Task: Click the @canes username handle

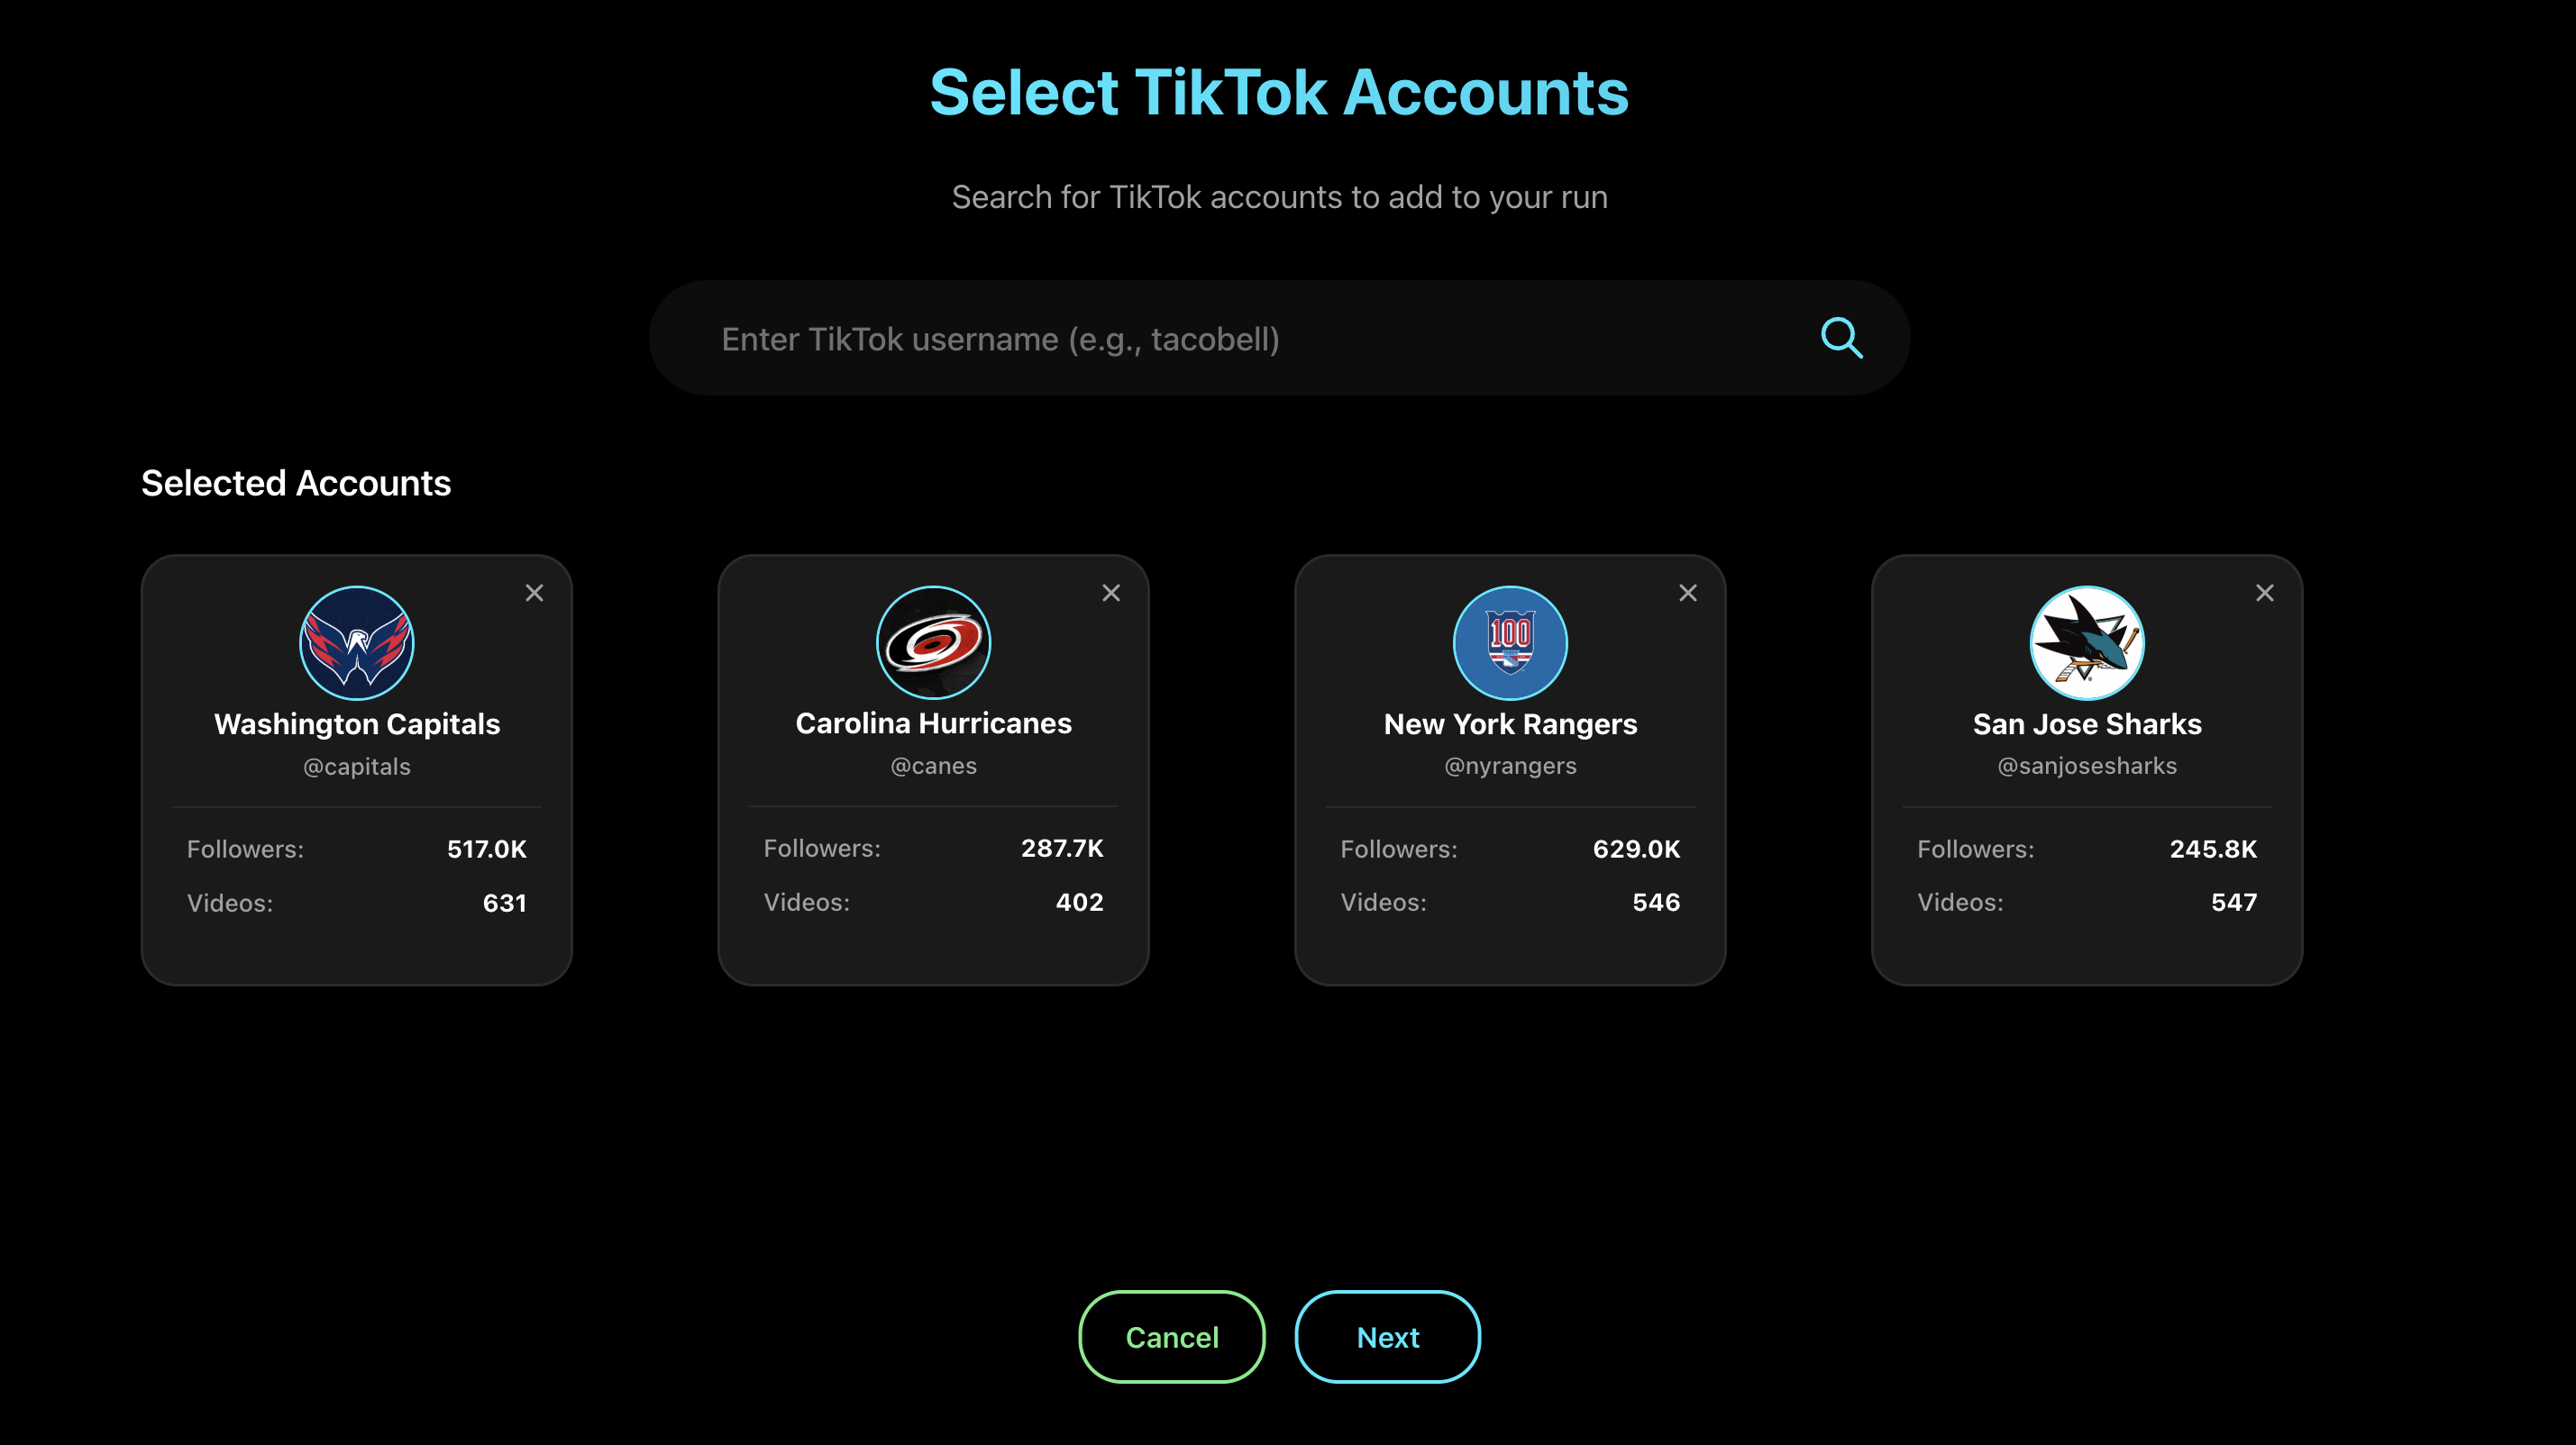Action: point(933,766)
